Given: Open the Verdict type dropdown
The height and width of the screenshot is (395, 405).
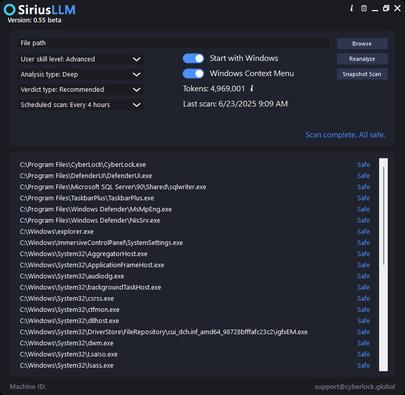Looking at the screenshot, I should (x=81, y=90).
